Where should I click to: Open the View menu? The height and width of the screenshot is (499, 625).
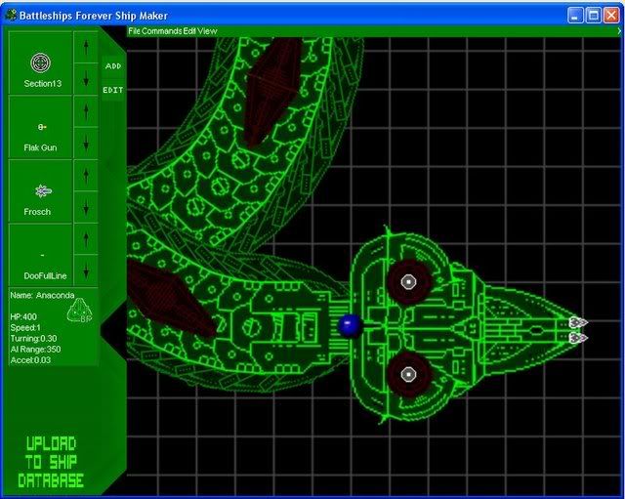coord(207,31)
